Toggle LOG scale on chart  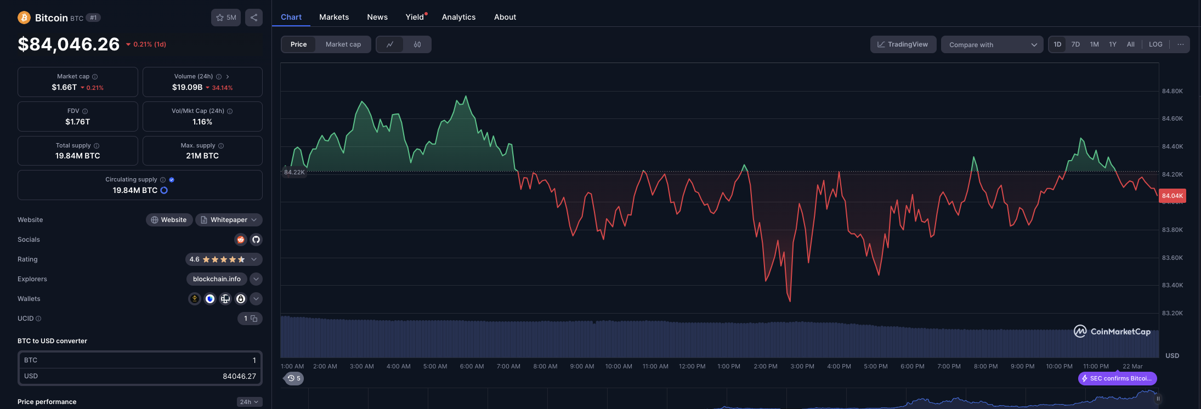click(x=1155, y=44)
